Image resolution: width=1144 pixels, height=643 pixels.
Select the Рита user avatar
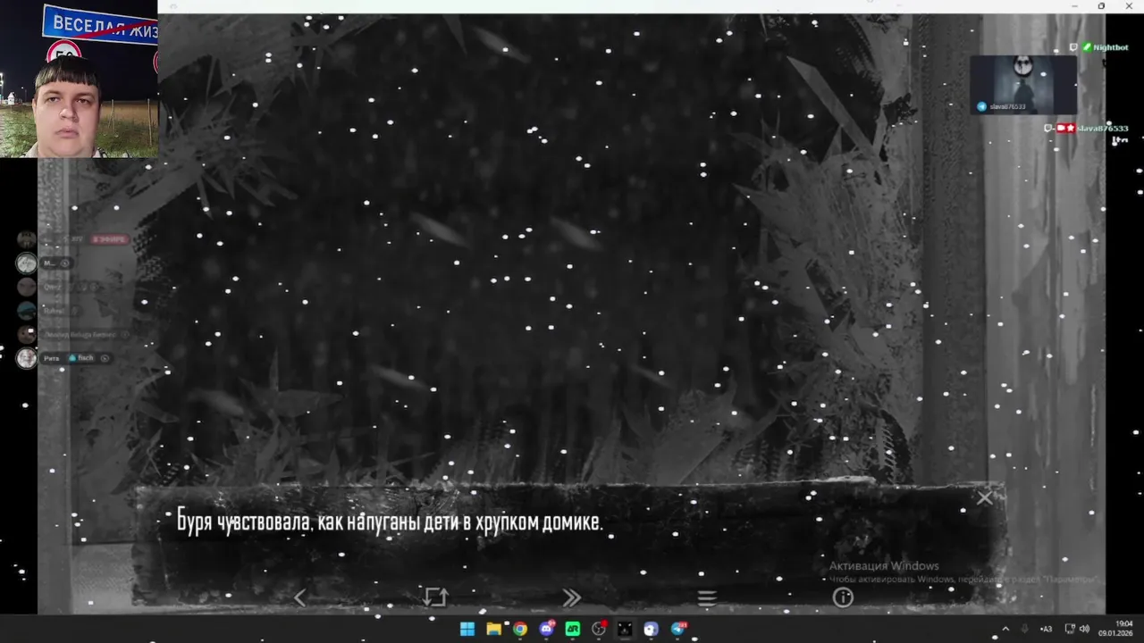(27, 358)
